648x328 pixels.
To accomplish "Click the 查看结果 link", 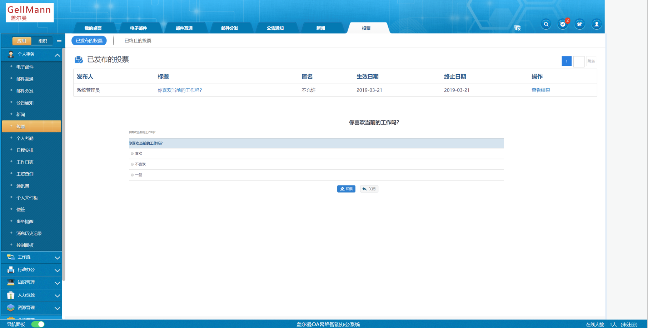I will point(540,90).
